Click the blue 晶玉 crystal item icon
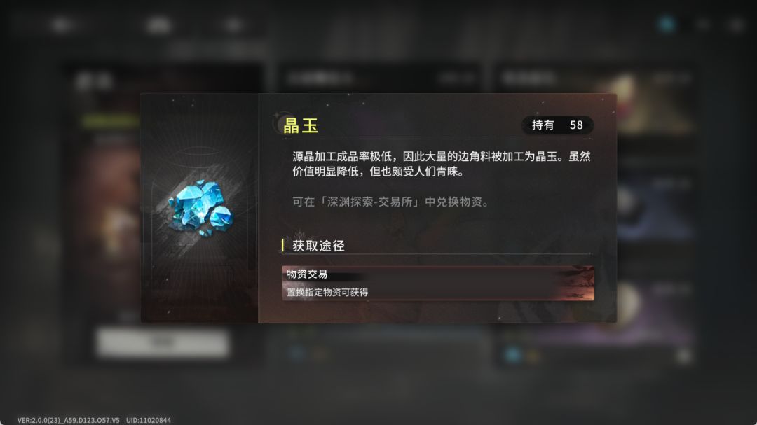The width and height of the screenshot is (757, 425). point(201,208)
